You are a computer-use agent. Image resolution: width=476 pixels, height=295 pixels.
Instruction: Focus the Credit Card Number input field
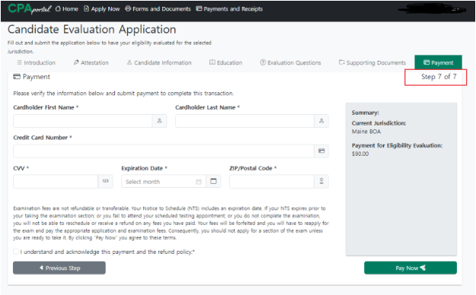point(164,151)
